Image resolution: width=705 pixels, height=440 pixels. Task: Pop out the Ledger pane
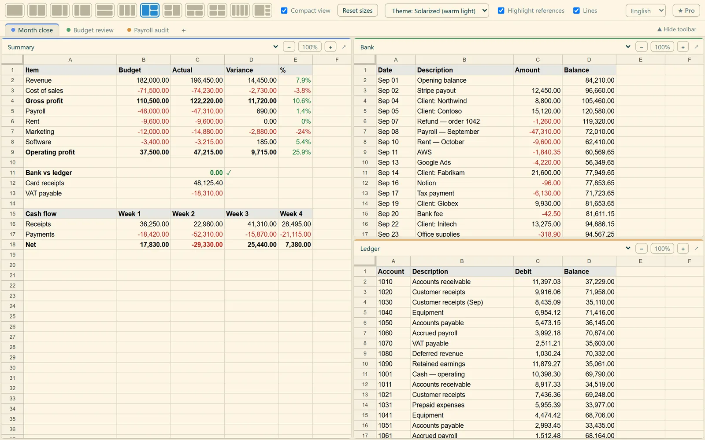click(697, 249)
